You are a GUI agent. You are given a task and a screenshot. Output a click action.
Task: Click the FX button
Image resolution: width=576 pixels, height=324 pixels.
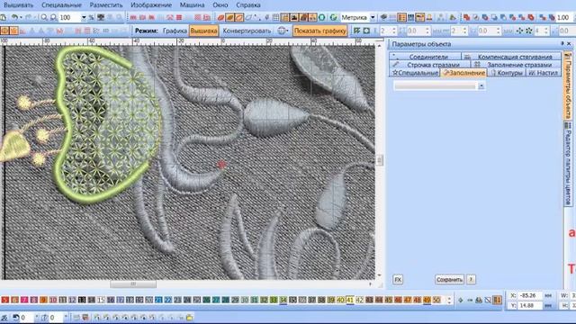[398, 280]
